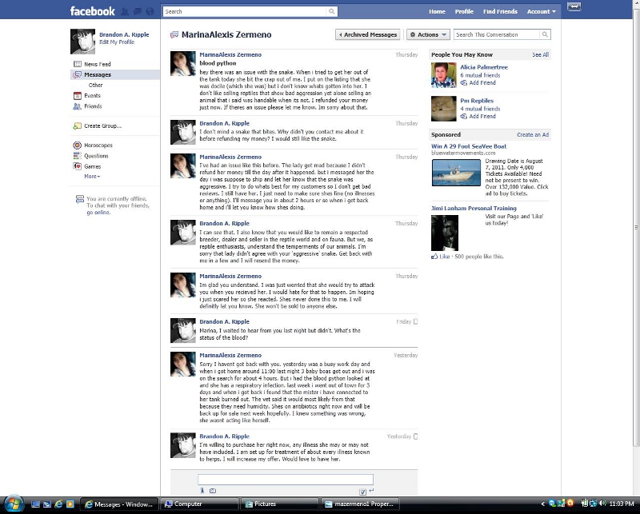
Task: Click the SeaVee boat ad image
Action: [x=456, y=173]
